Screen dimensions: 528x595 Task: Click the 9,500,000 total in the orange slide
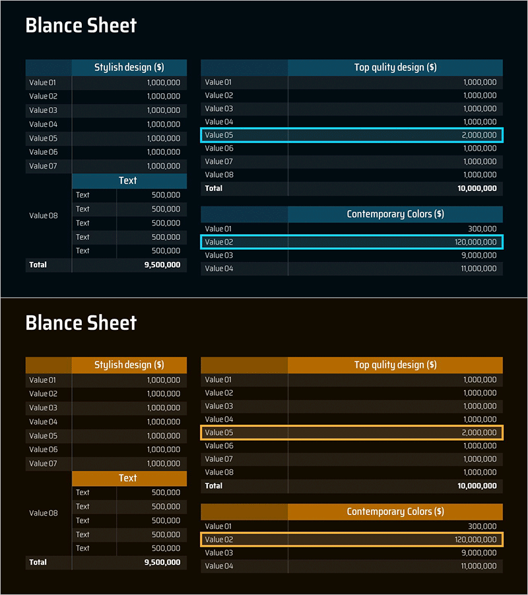(x=162, y=563)
